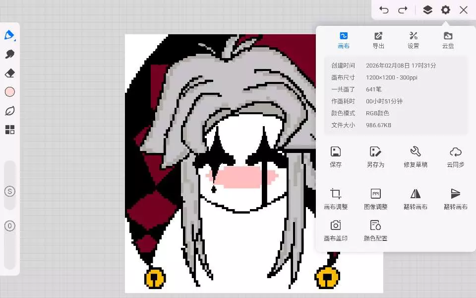Click the drawing time value 00小时51分钟
This screenshot has width=476, height=298.
[x=384, y=101]
